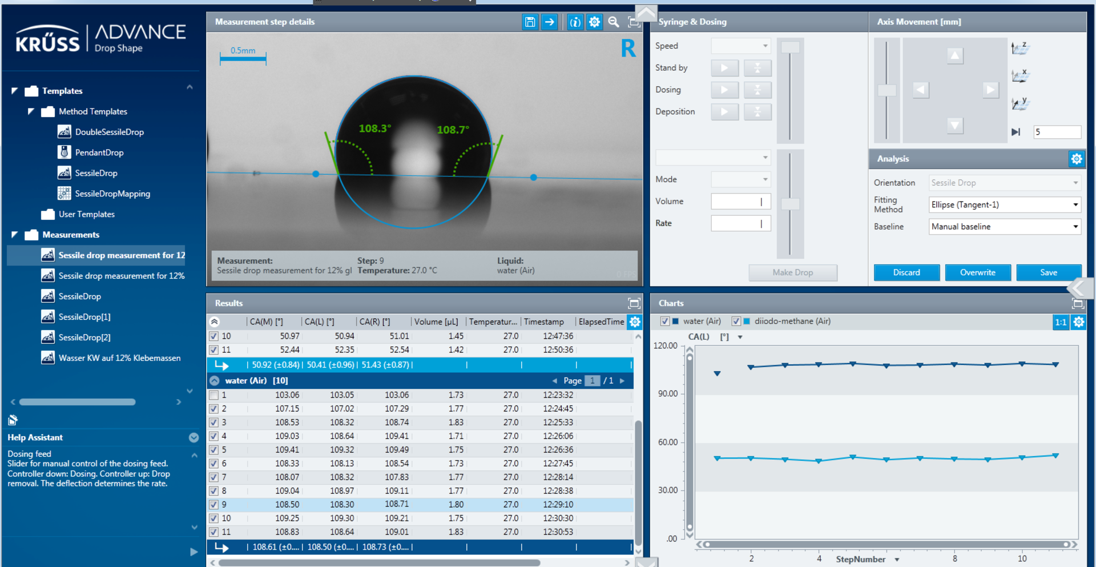
Task: Open SessileDrop[1] measurement
Action: 84,317
